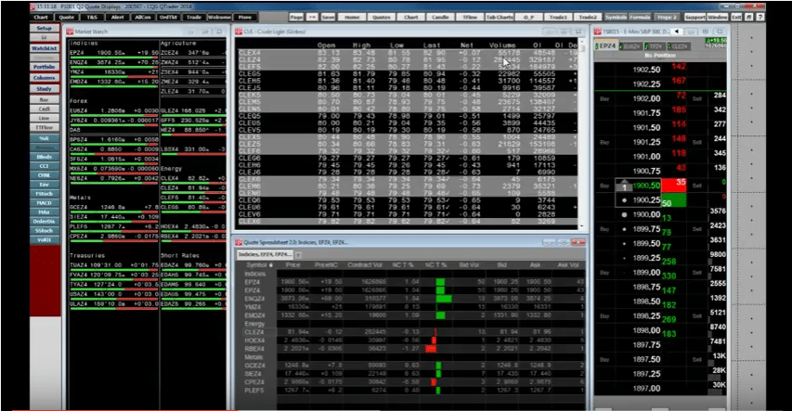Select the Cndl chart type button
Screen dimensions: 792x411
(45, 109)
